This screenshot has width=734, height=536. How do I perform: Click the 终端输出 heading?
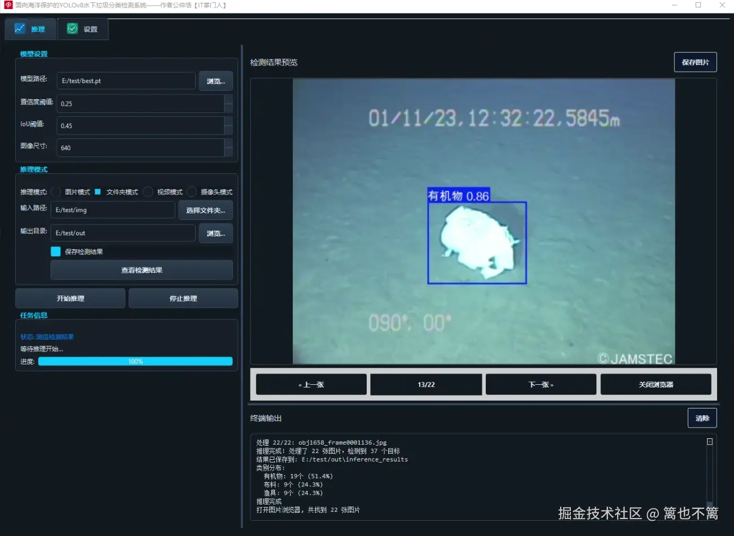[266, 418]
